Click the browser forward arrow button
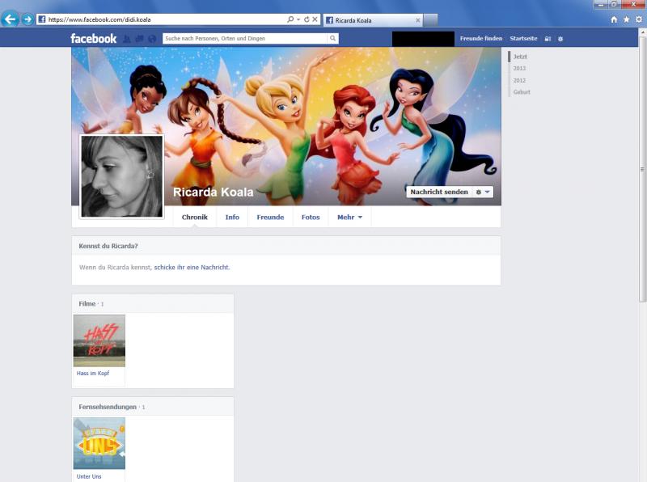647x482 pixels. coord(27,19)
